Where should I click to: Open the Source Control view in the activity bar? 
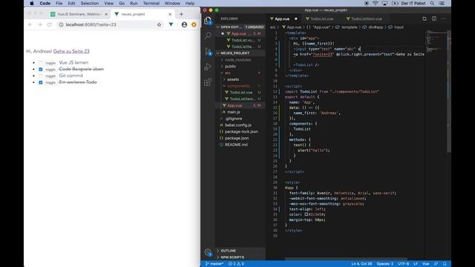pos(208,51)
